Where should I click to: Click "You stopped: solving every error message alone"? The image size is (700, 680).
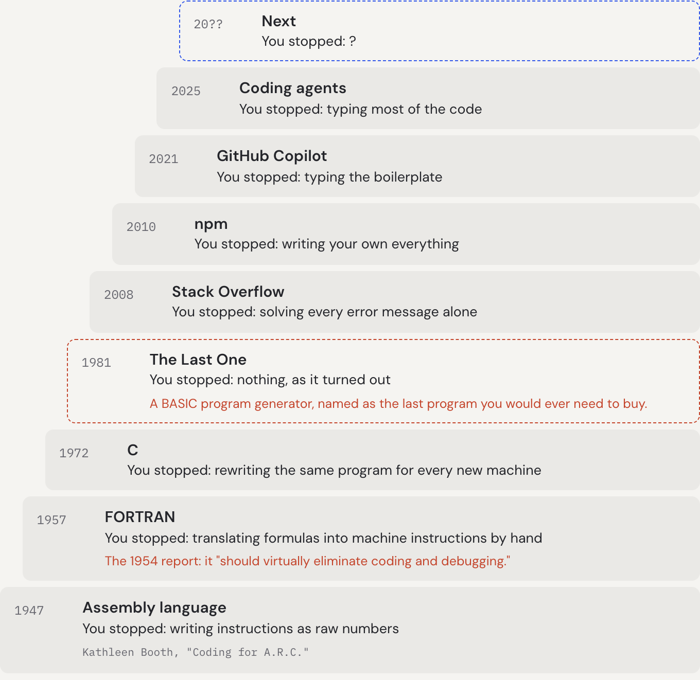point(325,312)
